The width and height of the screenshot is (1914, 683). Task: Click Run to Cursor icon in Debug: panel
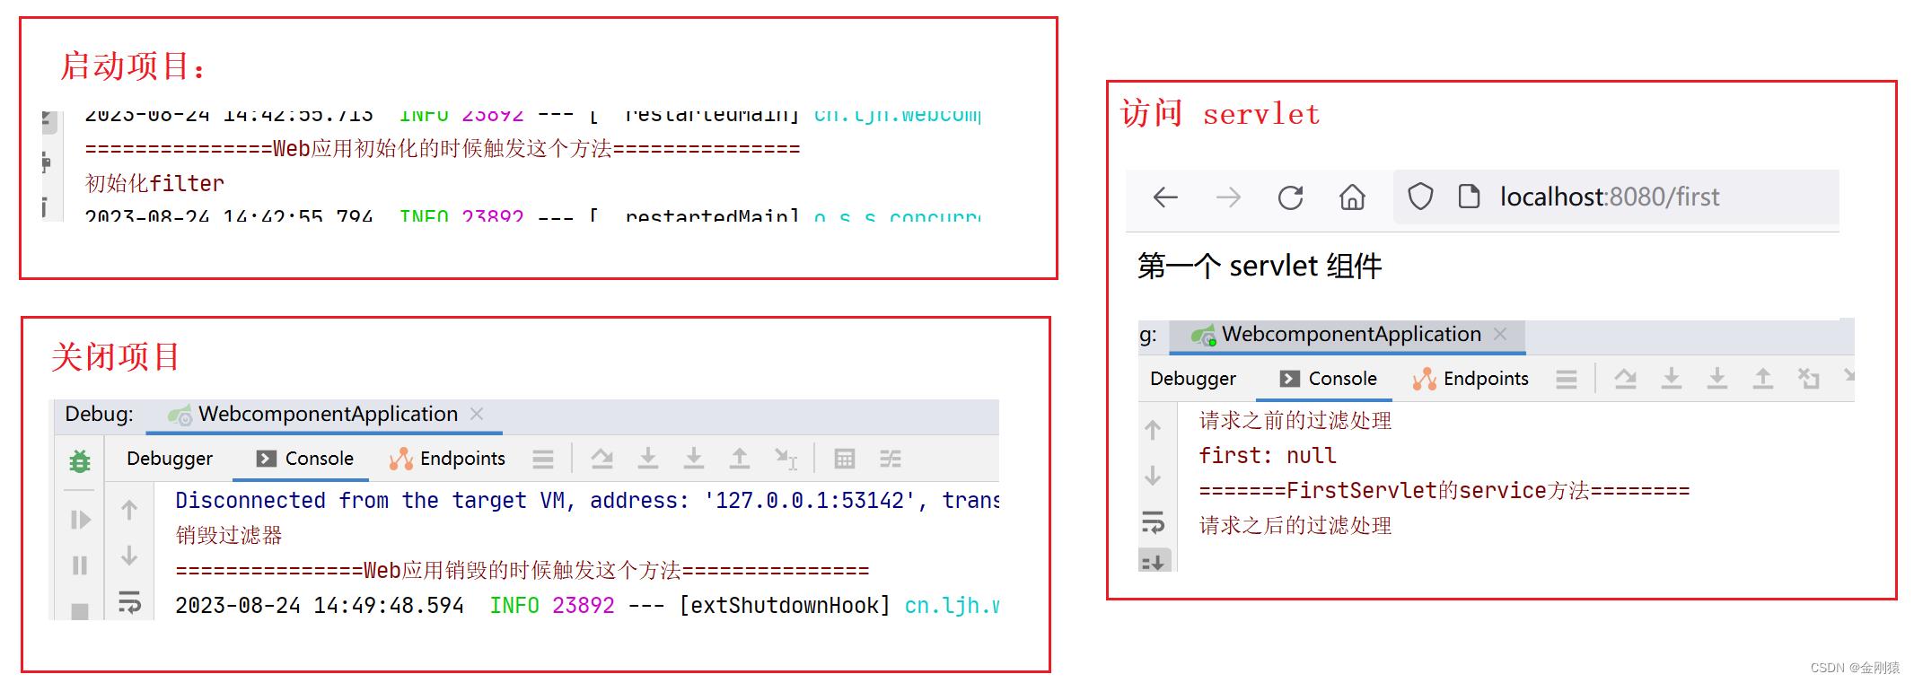786,459
